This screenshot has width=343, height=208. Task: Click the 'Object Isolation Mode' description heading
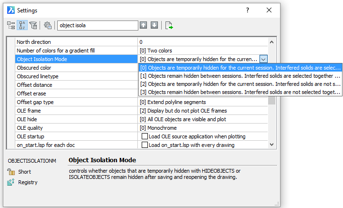tap(103, 160)
